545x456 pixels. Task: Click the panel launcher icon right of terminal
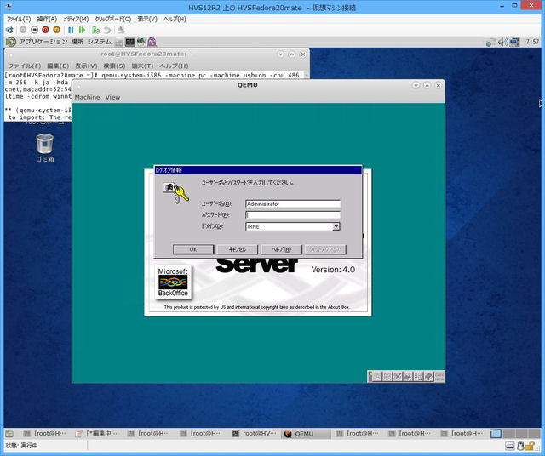(x=141, y=42)
